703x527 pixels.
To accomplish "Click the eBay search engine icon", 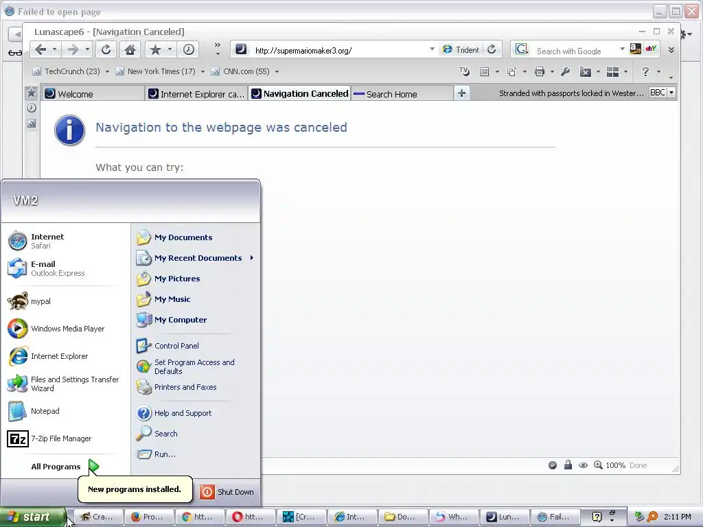I will point(651,49).
